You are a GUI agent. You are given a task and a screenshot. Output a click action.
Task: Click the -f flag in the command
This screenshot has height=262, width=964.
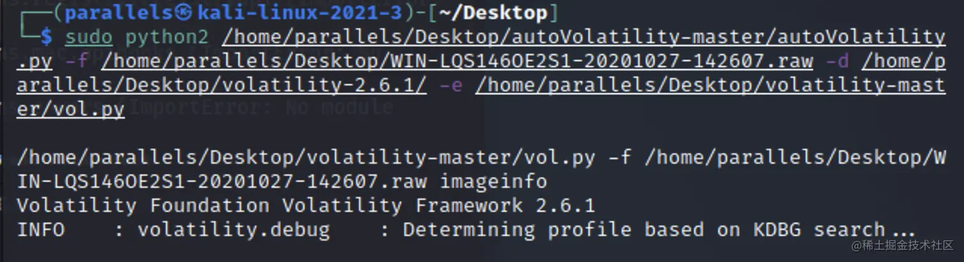(77, 61)
